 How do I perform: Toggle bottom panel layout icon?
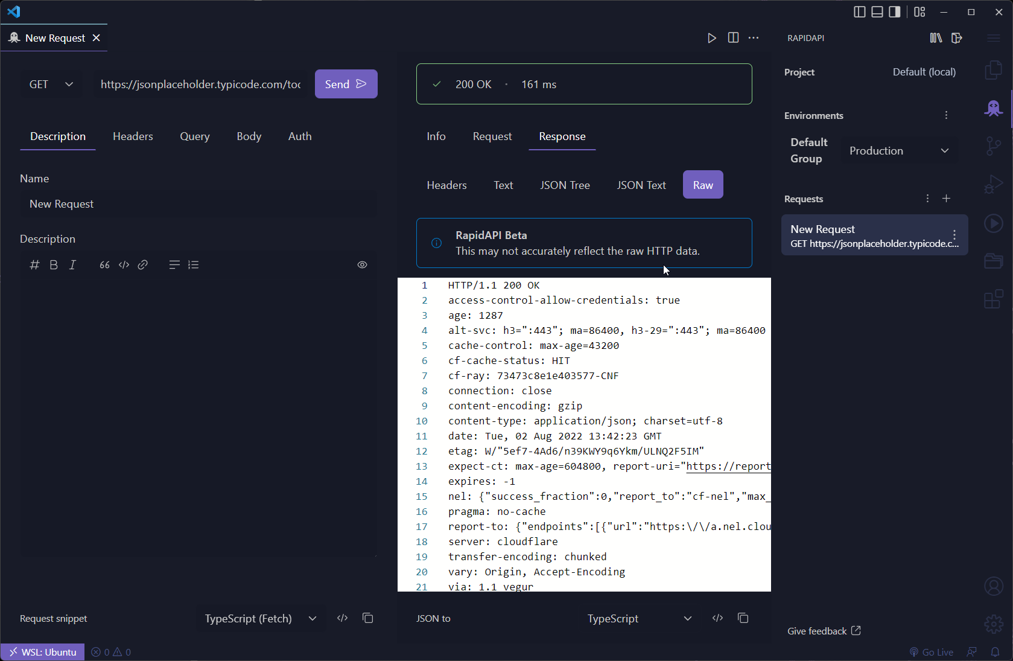click(x=877, y=12)
